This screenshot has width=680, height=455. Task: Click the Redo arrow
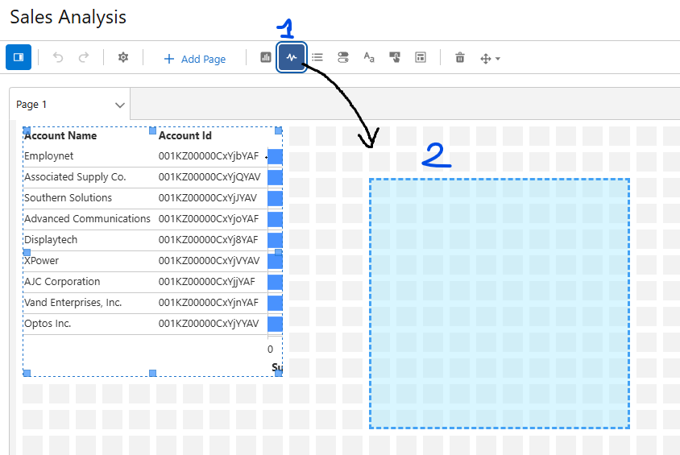tap(84, 58)
